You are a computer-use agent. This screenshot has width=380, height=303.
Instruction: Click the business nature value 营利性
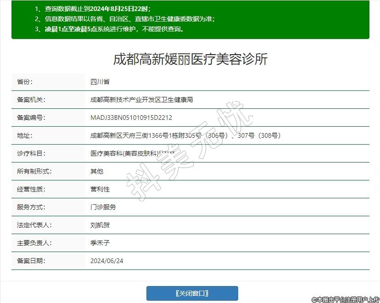[100, 189]
